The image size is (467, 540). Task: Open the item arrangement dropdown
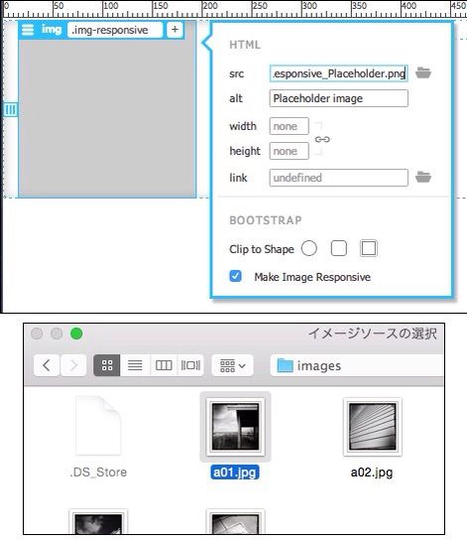click(x=232, y=365)
